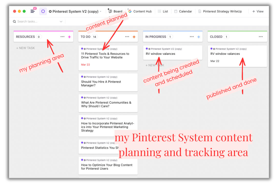Click + NEW TASK under IN PROGRESS

[x=155, y=65]
